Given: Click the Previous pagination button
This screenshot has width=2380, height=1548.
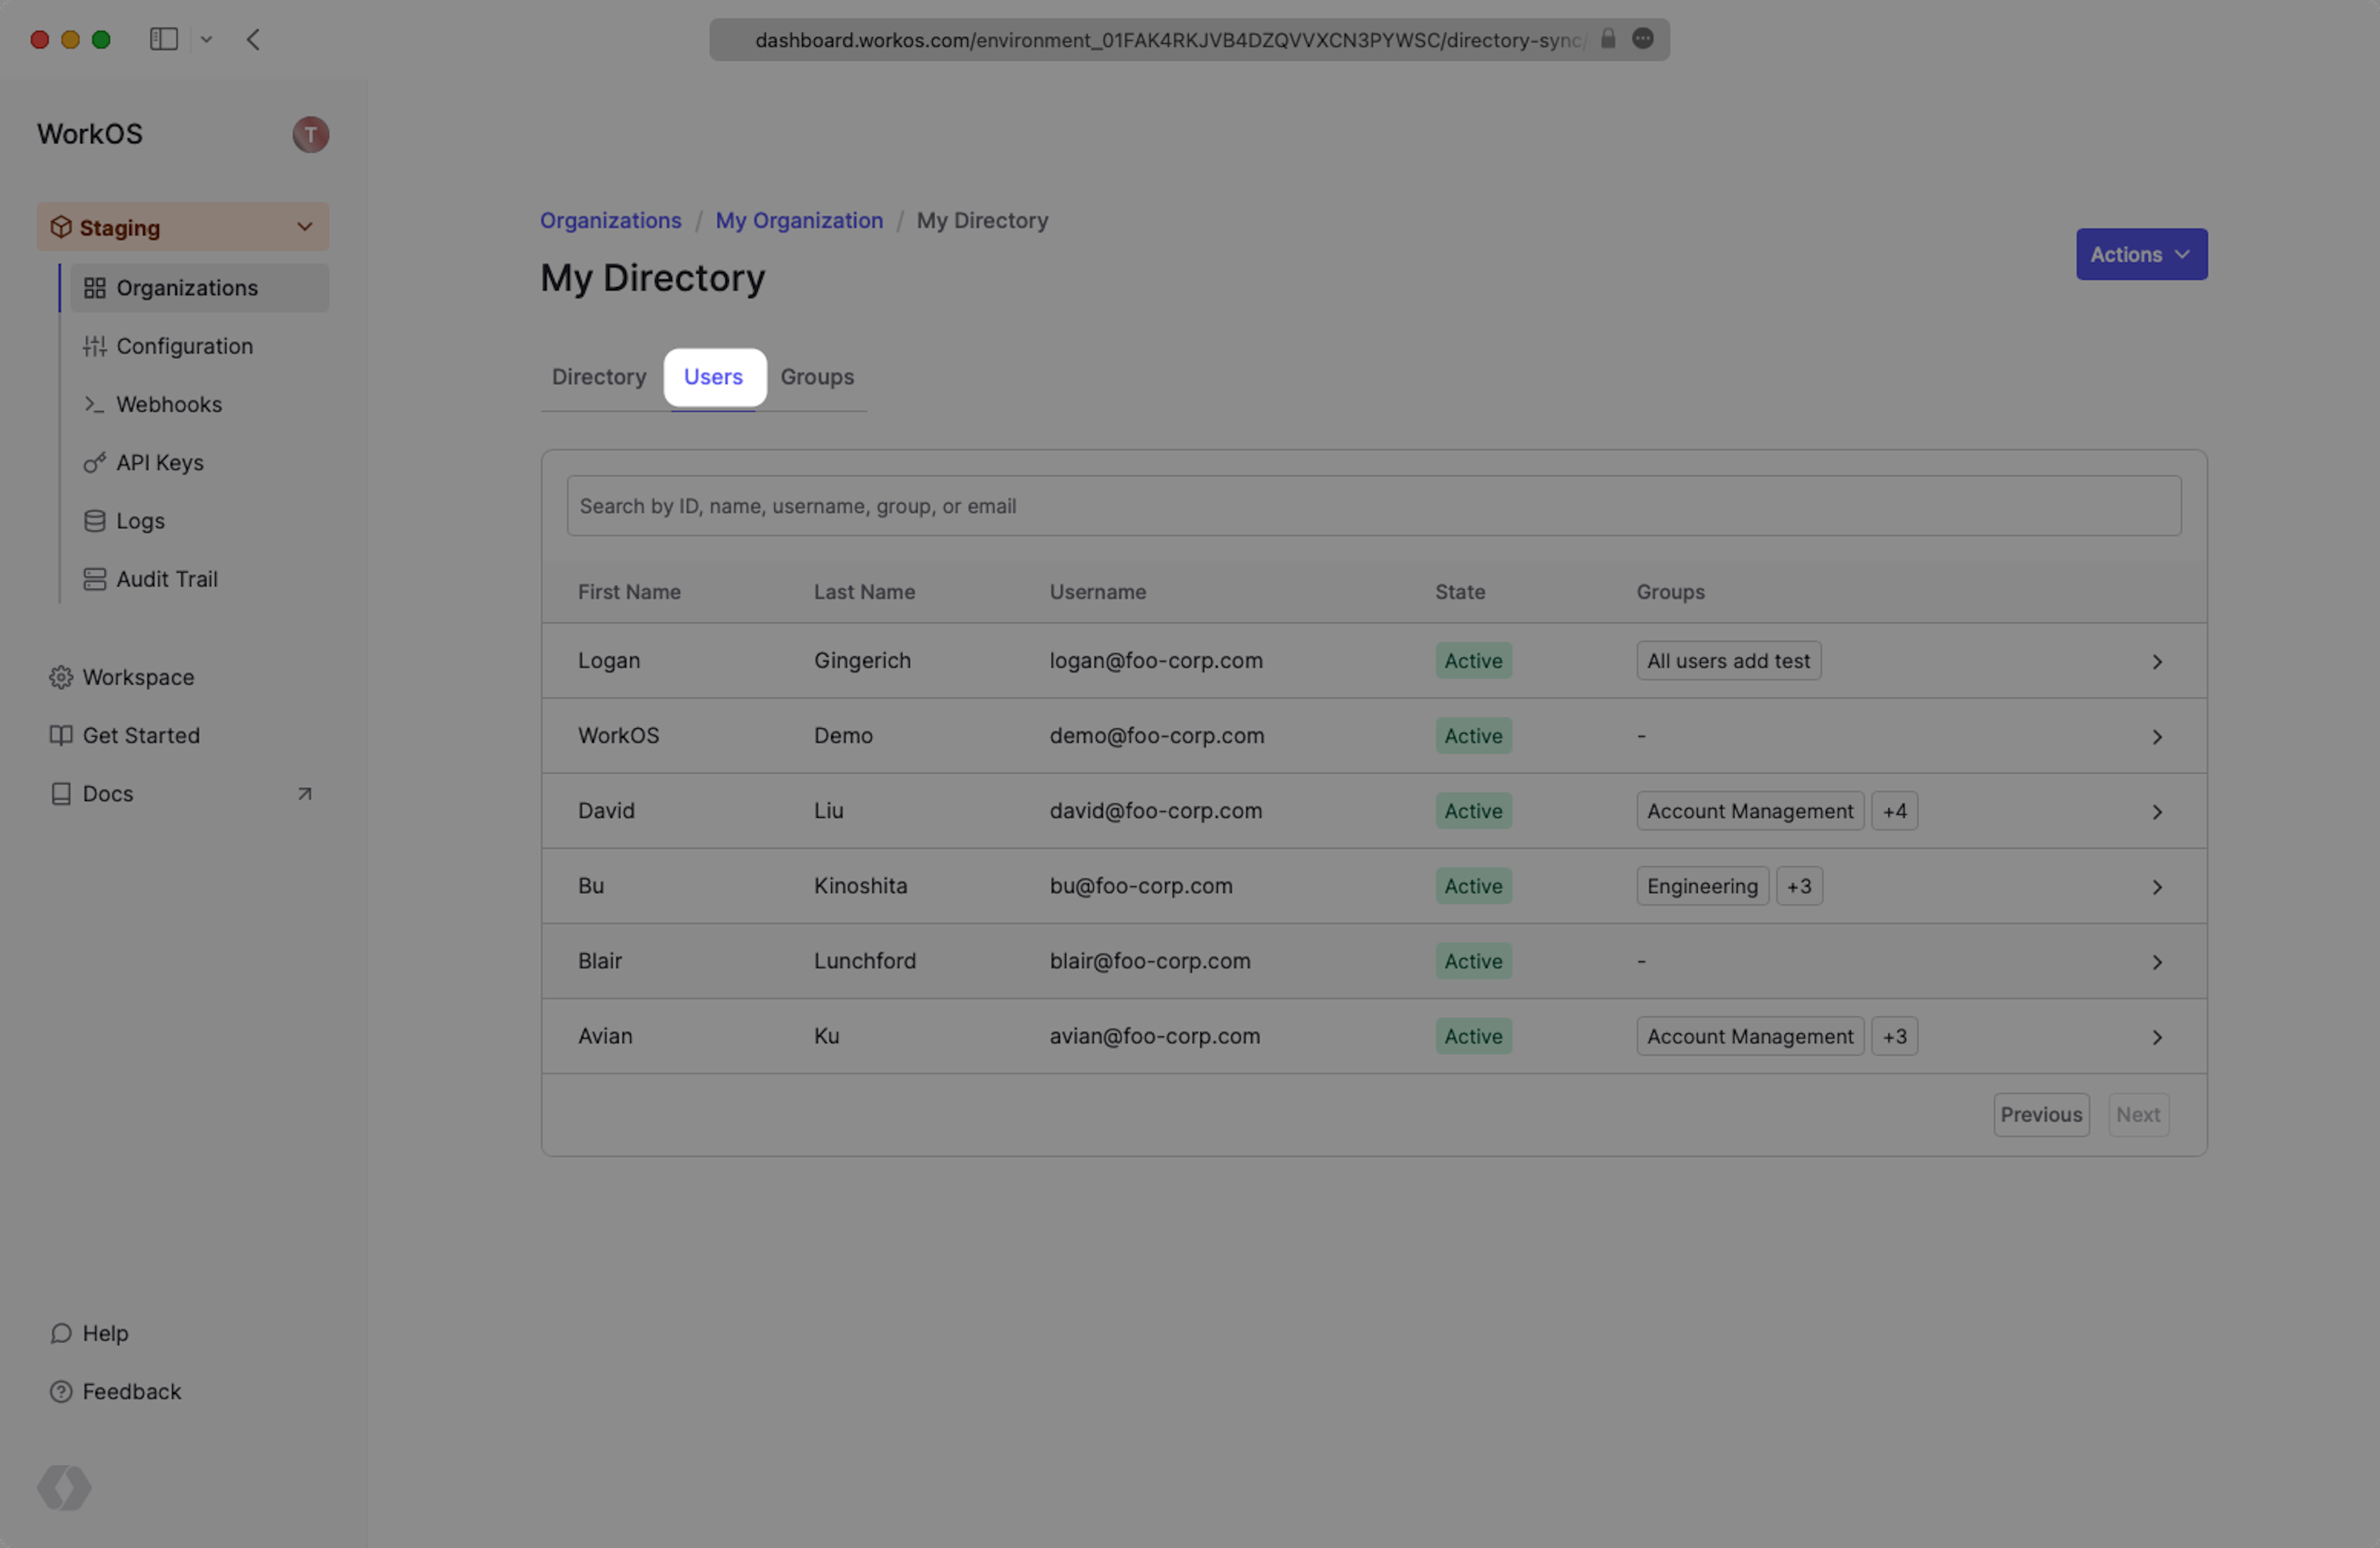Looking at the screenshot, I should (2040, 1114).
